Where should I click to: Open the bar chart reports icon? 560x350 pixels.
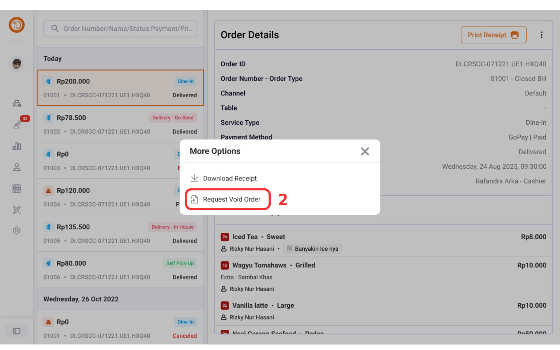[17, 146]
